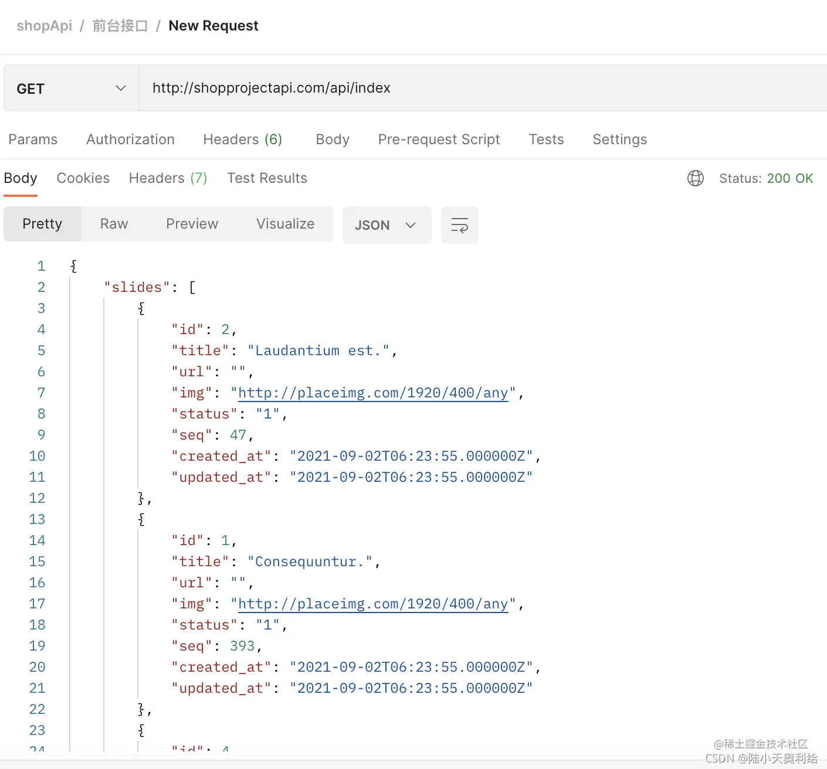Click the Status: 200 OK text

coord(766,178)
